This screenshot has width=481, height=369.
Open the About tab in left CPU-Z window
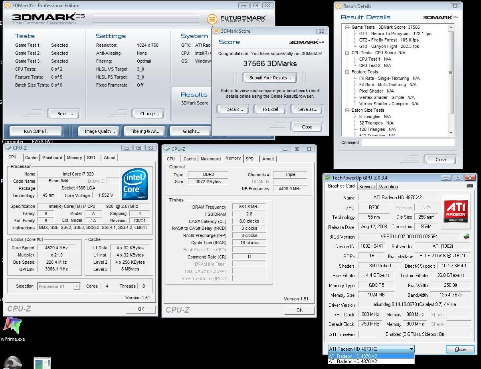point(110,158)
